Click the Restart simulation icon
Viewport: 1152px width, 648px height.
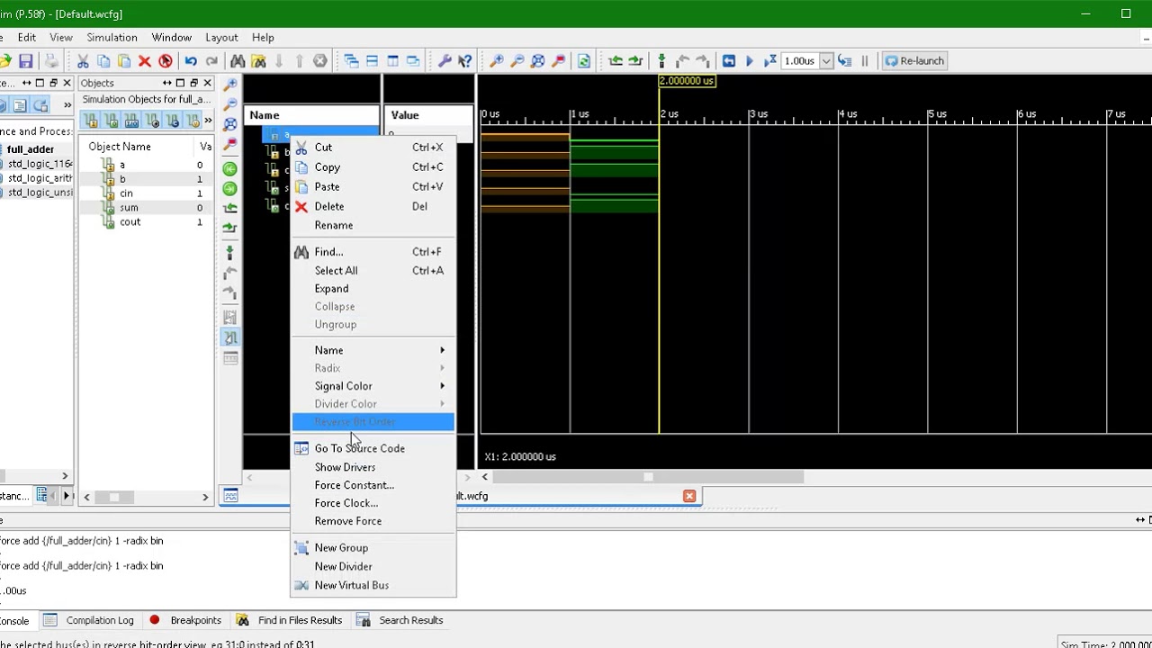[729, 61]
